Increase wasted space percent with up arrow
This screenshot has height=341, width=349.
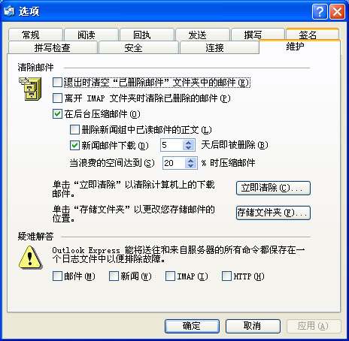191,161
